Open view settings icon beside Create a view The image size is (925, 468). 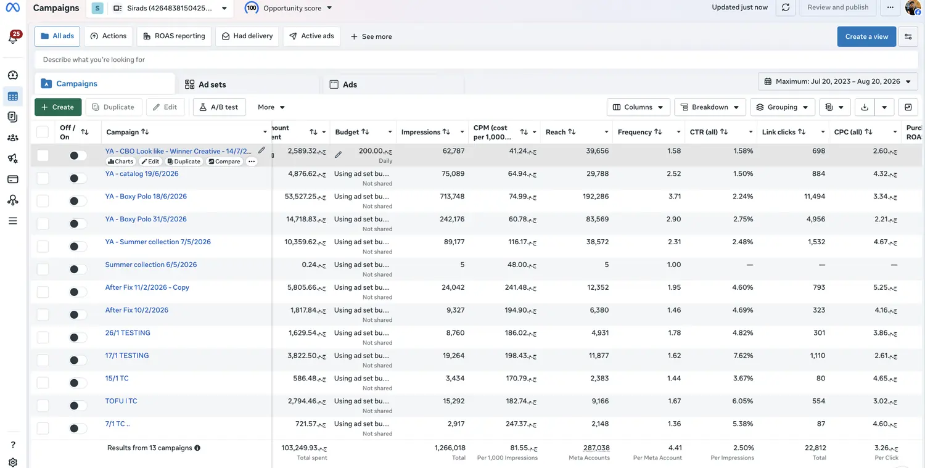point(908,36)
